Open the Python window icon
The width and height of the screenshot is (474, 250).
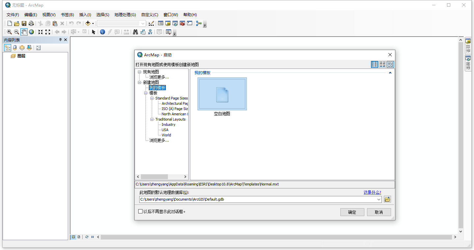click(190, 23)
